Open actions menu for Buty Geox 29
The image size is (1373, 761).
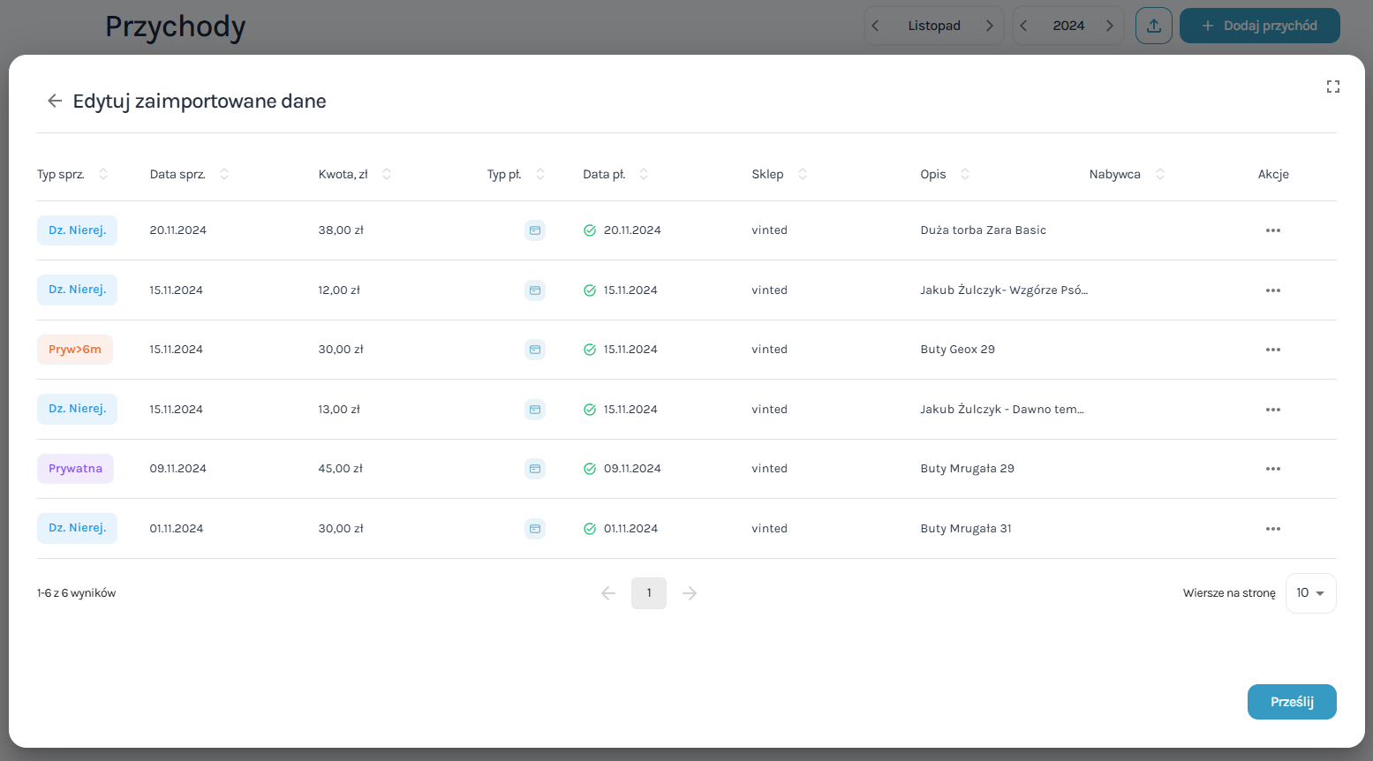[x=1272, y=350]
